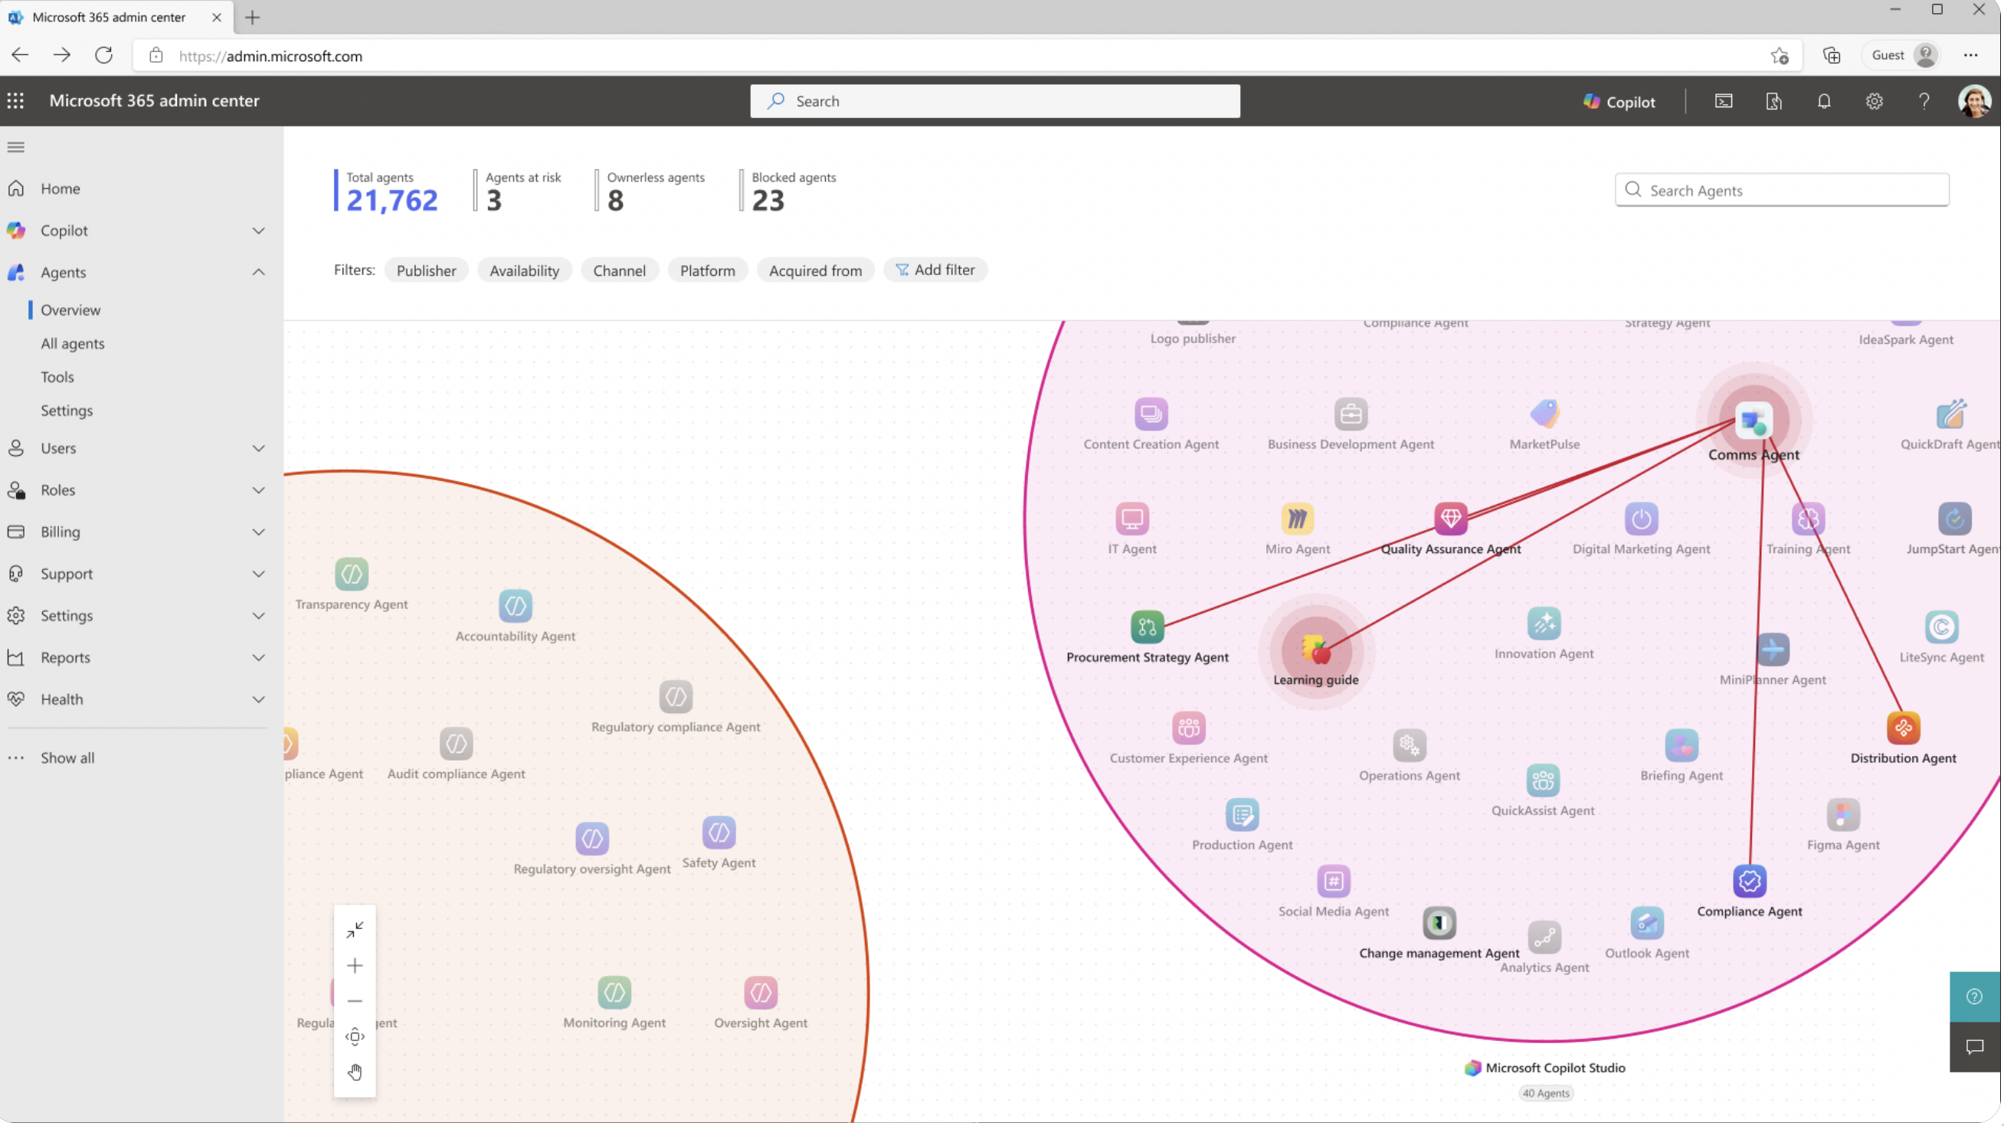Click the Monitoring Agent icon

click(x=614, y=993)
